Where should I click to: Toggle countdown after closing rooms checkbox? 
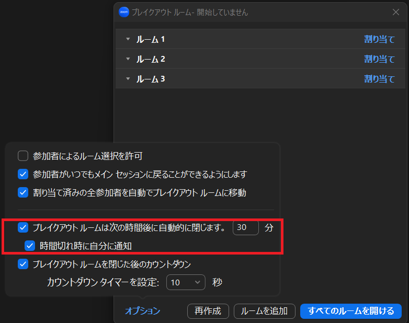(x=23, y=264)
